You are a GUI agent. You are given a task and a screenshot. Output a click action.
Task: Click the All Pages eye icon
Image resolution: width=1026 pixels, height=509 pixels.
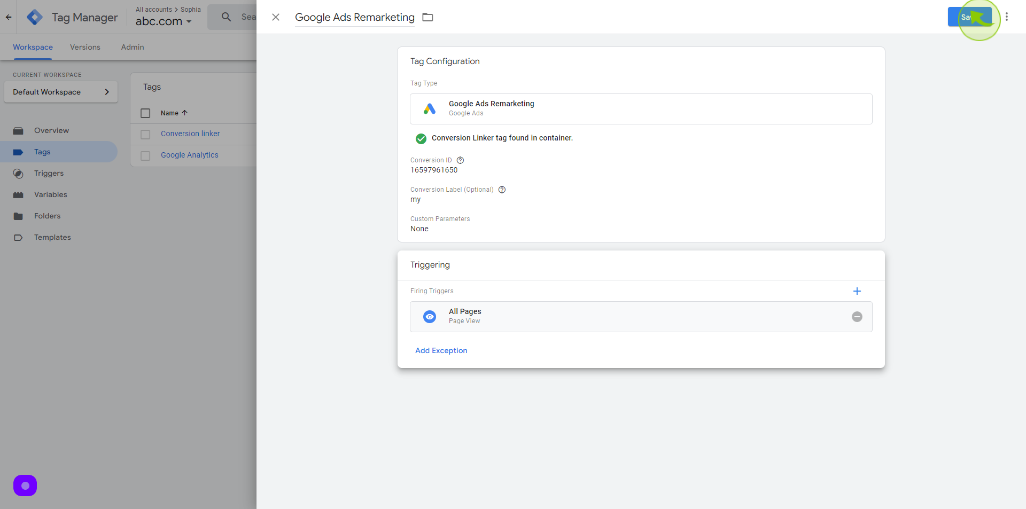pyautogui.click(x=430, y=317)
